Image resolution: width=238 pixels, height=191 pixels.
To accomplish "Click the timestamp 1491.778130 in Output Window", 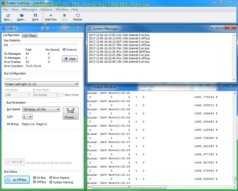I will click(x=204, y=97).
